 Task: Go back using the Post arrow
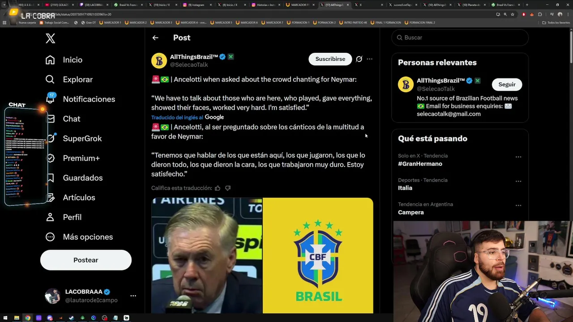[x=155, y=38]
